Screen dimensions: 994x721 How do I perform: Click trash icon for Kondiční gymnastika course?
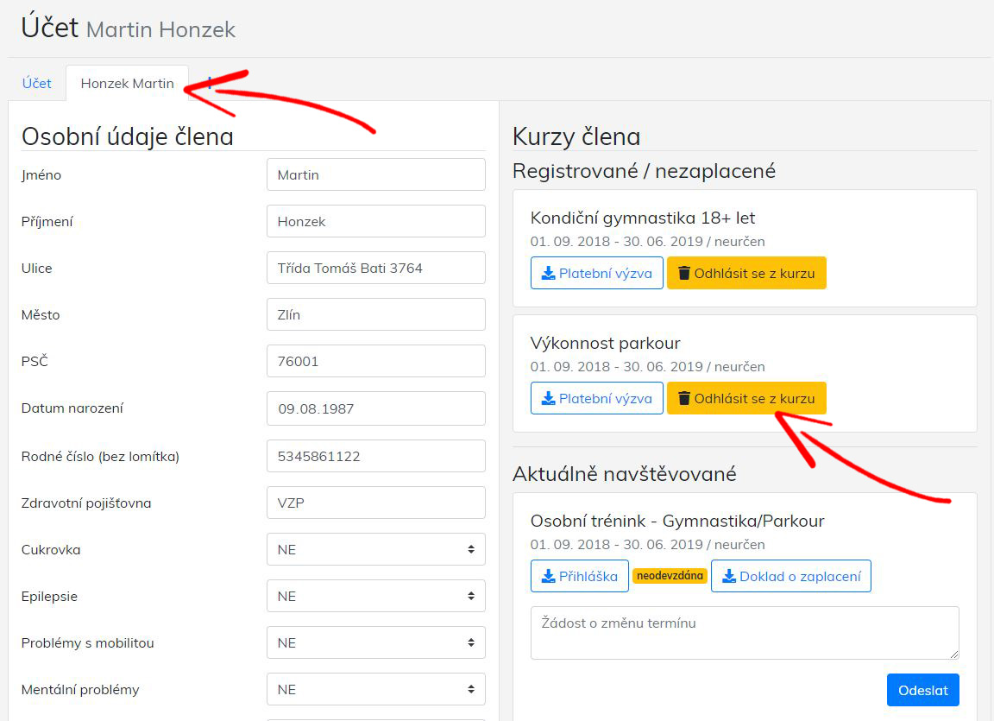(684, 274)
